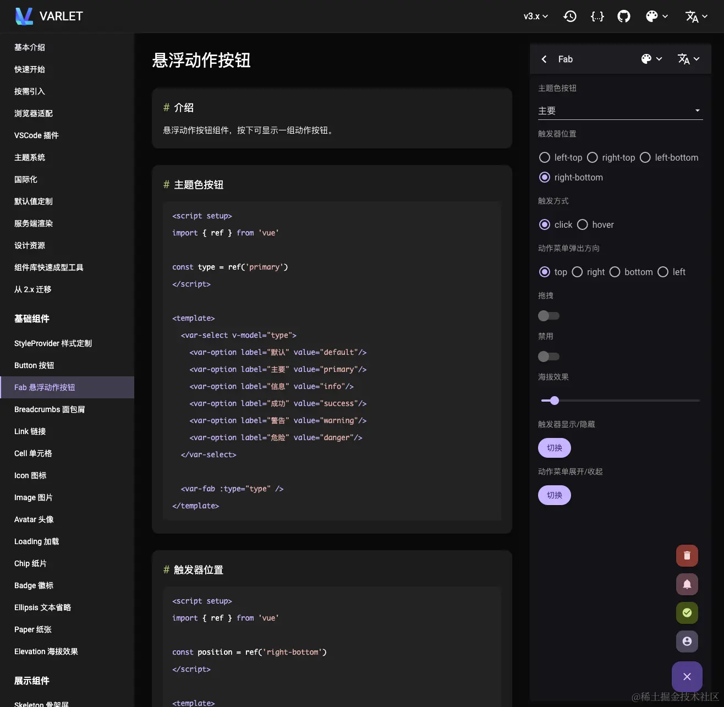Image resolution: width=724 pixels, height=707 pixels.
Task: Open the header language translate icon
Action: (x=692, y=17)
